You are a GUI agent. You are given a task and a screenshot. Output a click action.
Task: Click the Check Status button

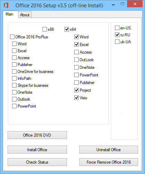pyautogui.click(x=37, y=162)
